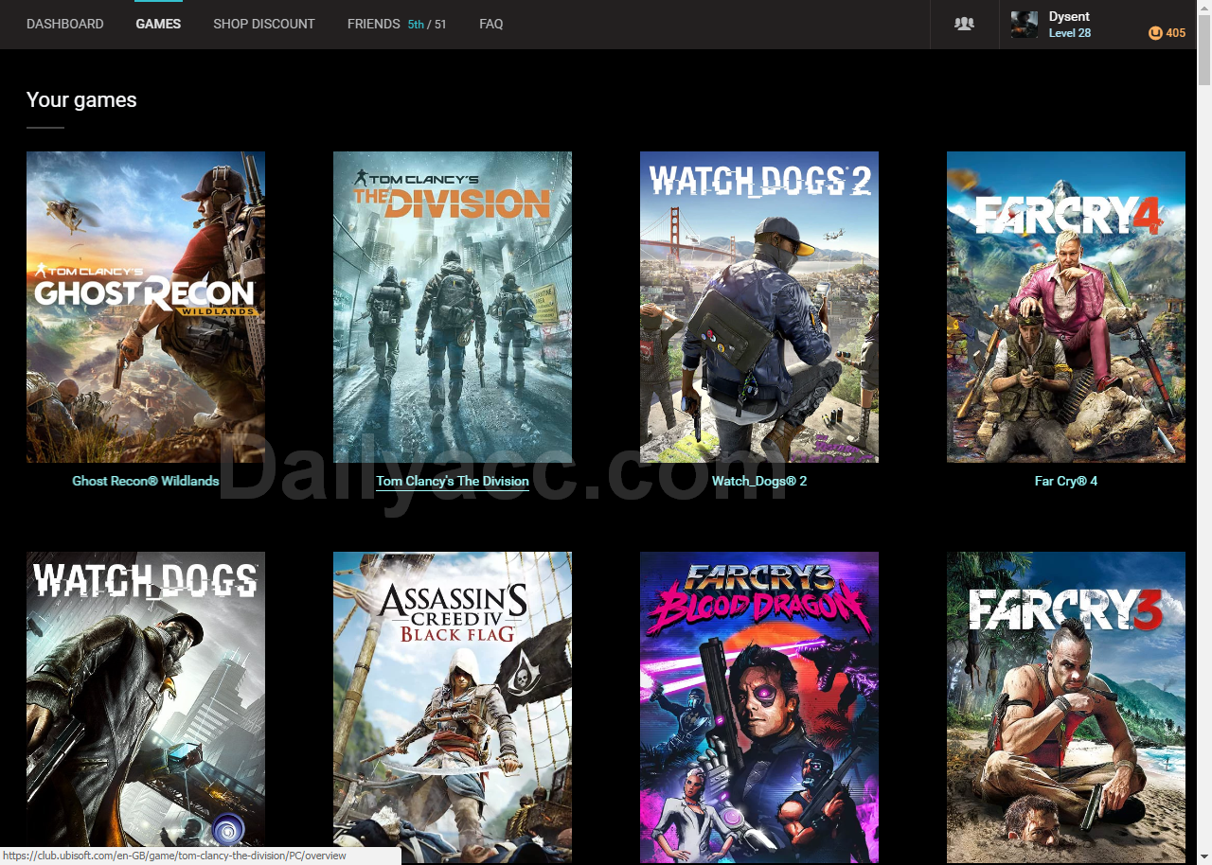The width and height of the screenshot is (1212, 865).
Task: Click the orange Ubisoft units coin icon
Action: pos(1155,33)
